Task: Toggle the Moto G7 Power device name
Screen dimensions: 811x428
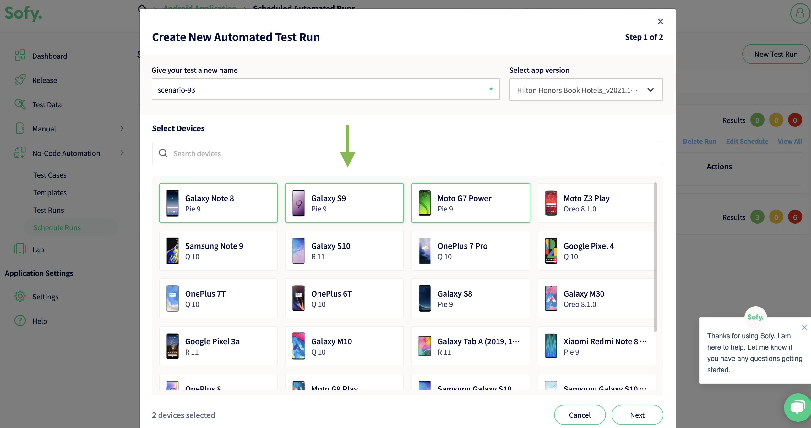Action: [x=464, y=198]
